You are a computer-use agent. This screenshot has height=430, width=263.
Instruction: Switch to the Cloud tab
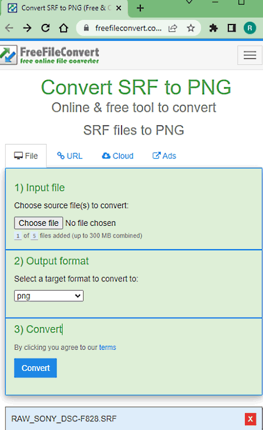(x=118, y=156)
